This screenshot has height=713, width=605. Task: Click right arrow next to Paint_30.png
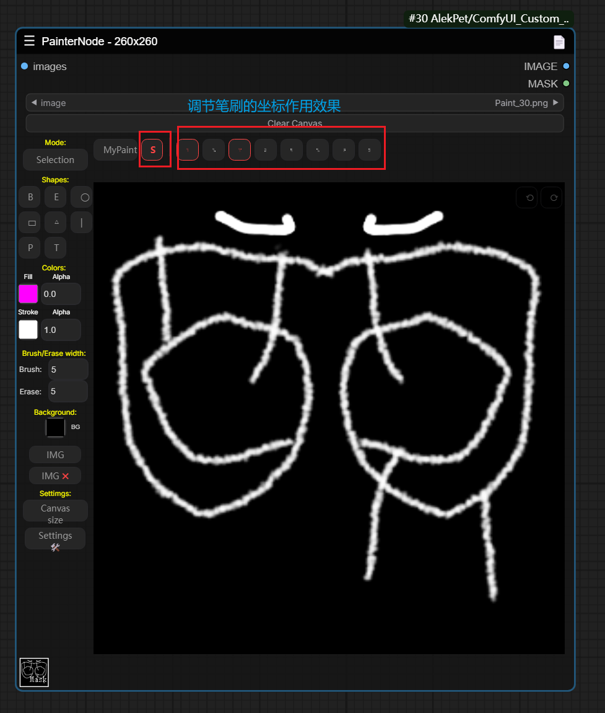tap(555, 103)
